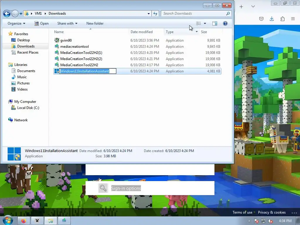Open the recent pages dropdown arrow
300x225 pixels.
pyautogui.click(x=21, y=14)
